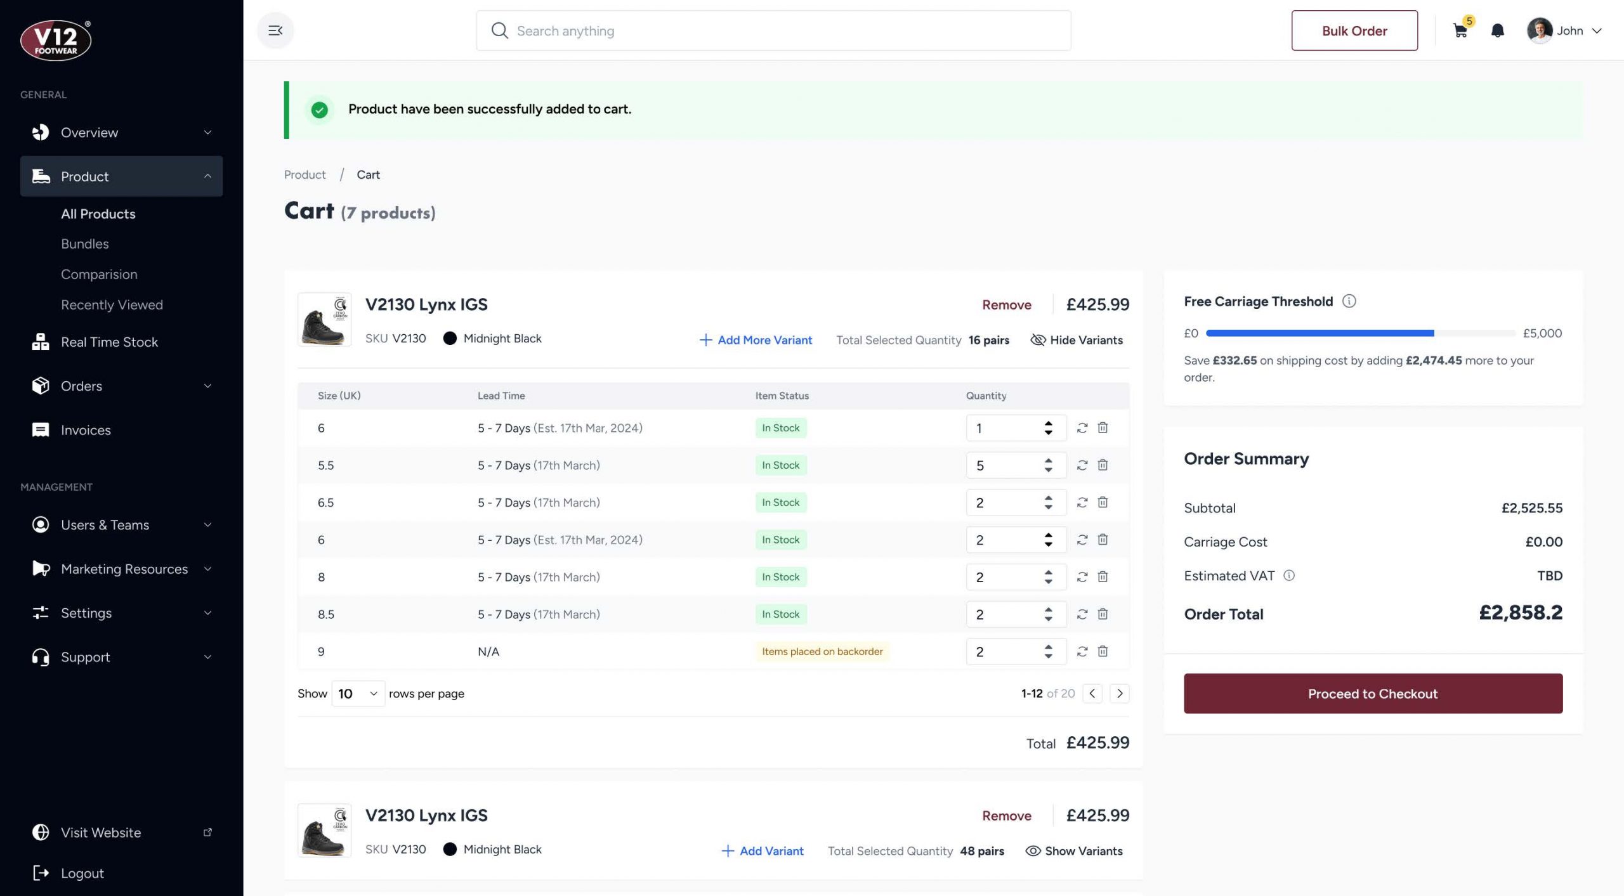Delete the size 5.5 row with its trash icon
The image size is (1624, 896).
[x=1103, y=465]
